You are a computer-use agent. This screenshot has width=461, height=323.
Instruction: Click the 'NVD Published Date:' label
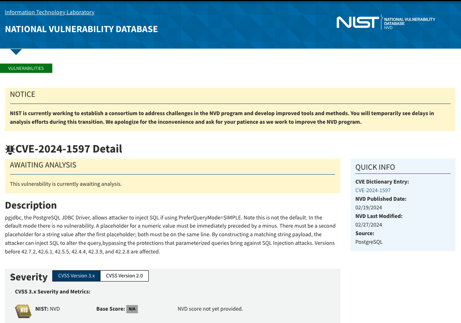pos(381,199)
